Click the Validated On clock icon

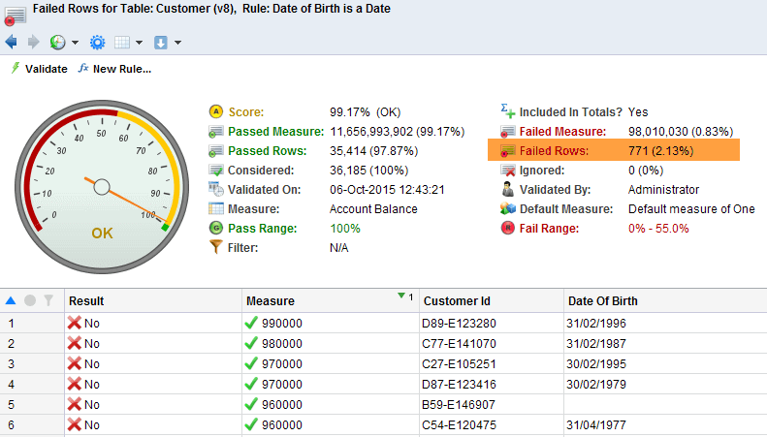tap(215, 189)
